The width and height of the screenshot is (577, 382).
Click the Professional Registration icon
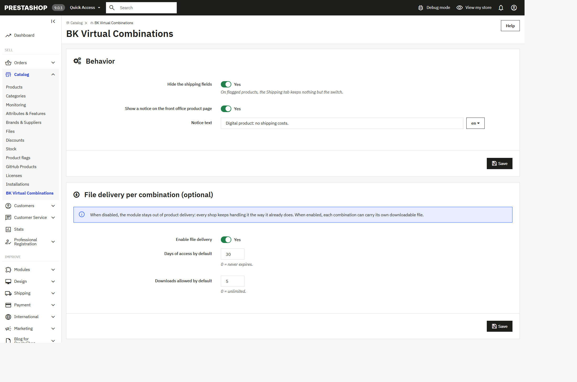tap(8, 242)
